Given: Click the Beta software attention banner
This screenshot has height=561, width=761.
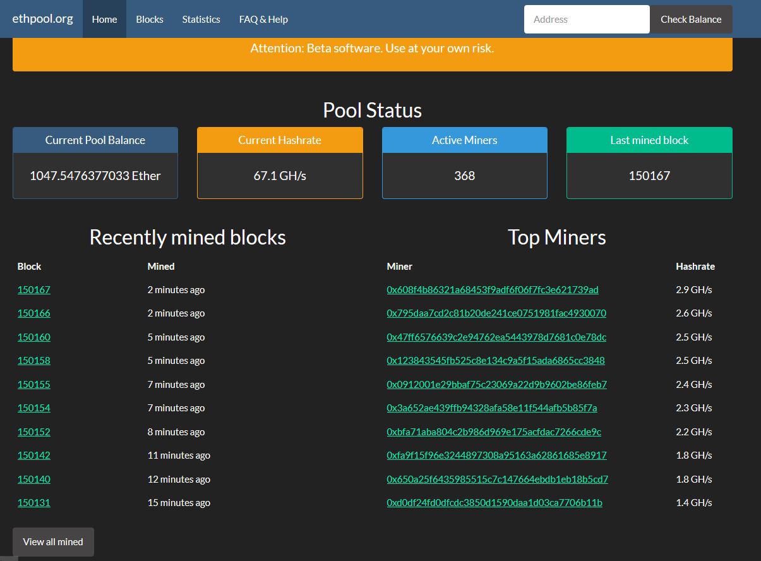Looking at the screenshot, I should (373, 53).
